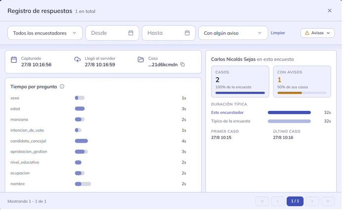The height and width of the screenshot is (211, 346).
Task: Copy the case ID with copy icon
Action: click(x=182, y=64)
